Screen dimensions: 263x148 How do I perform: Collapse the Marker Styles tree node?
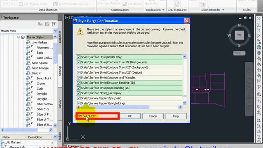pos(18,37)
